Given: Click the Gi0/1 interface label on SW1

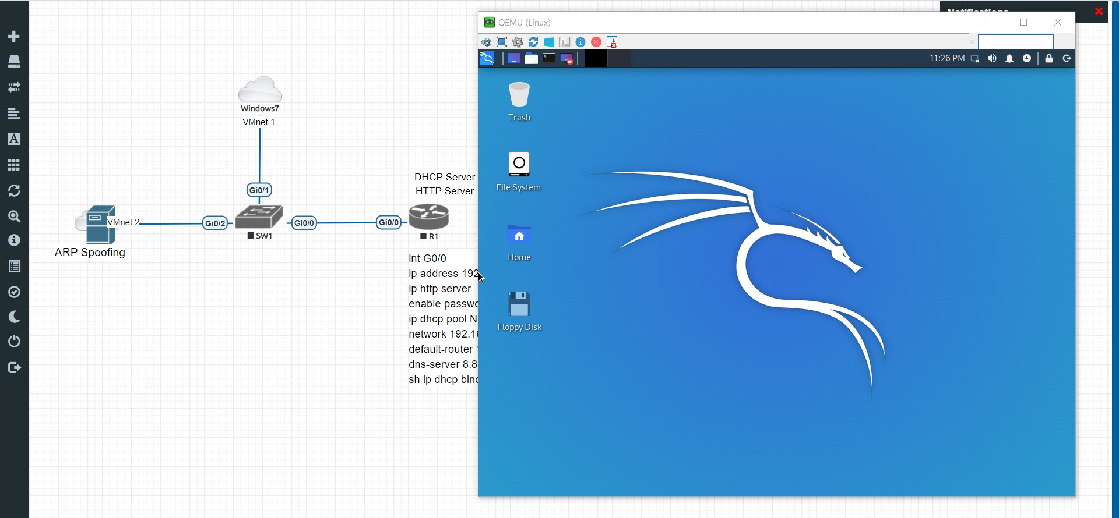Looking at the screenshot, I should tap(259, 190).
